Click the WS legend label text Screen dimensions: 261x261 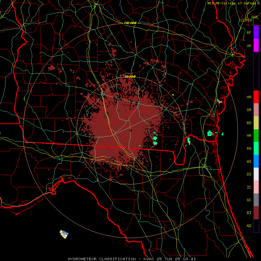pyautogui.click(x=249, y=161)
